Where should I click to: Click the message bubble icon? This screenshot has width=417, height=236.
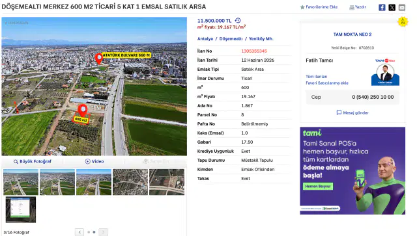pos(339,112)
